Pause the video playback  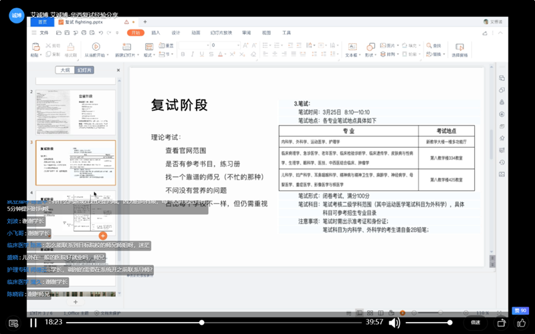tap(33, 323)
